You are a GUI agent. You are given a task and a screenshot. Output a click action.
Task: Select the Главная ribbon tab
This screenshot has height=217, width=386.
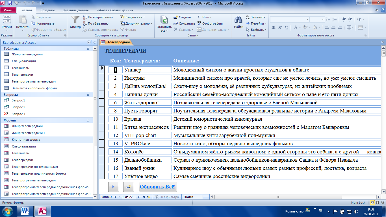click(x=27, y=10)
